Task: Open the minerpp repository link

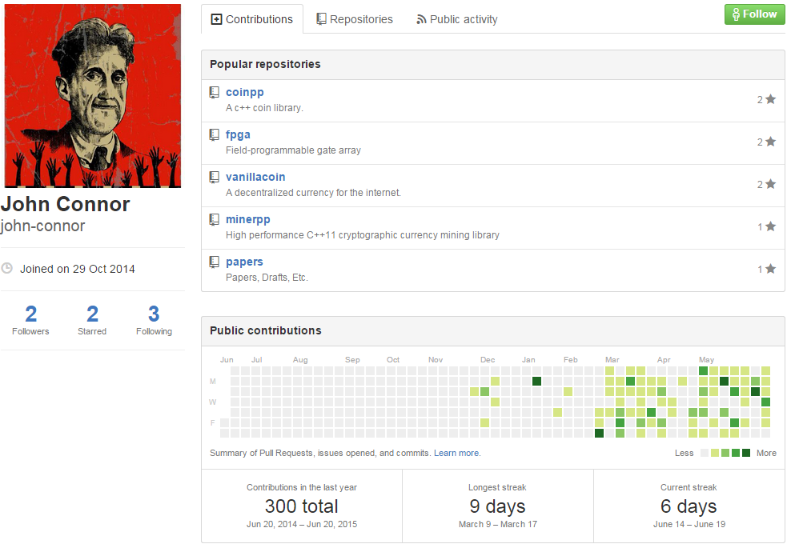Action: pos(248,219)
